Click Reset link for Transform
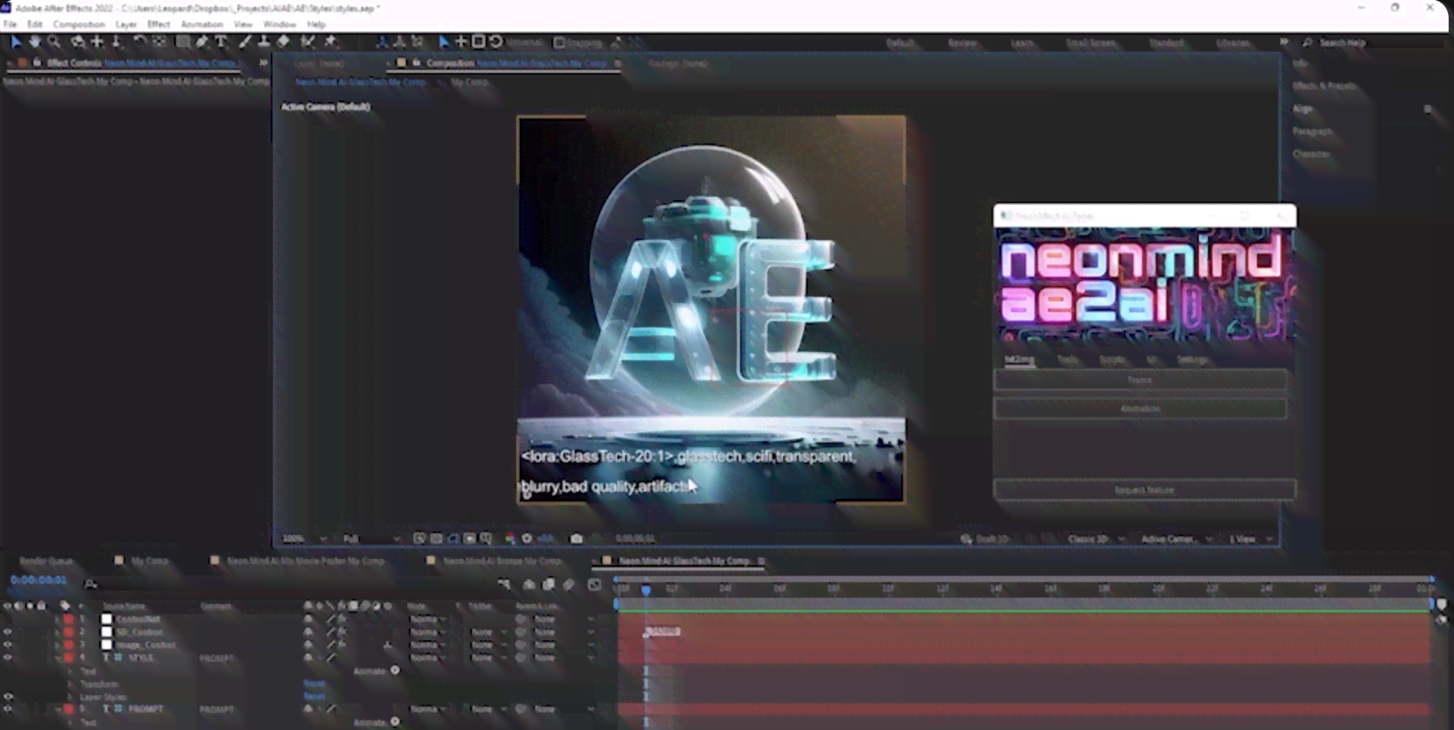The image size is (1454, 730). coord(314,683)
